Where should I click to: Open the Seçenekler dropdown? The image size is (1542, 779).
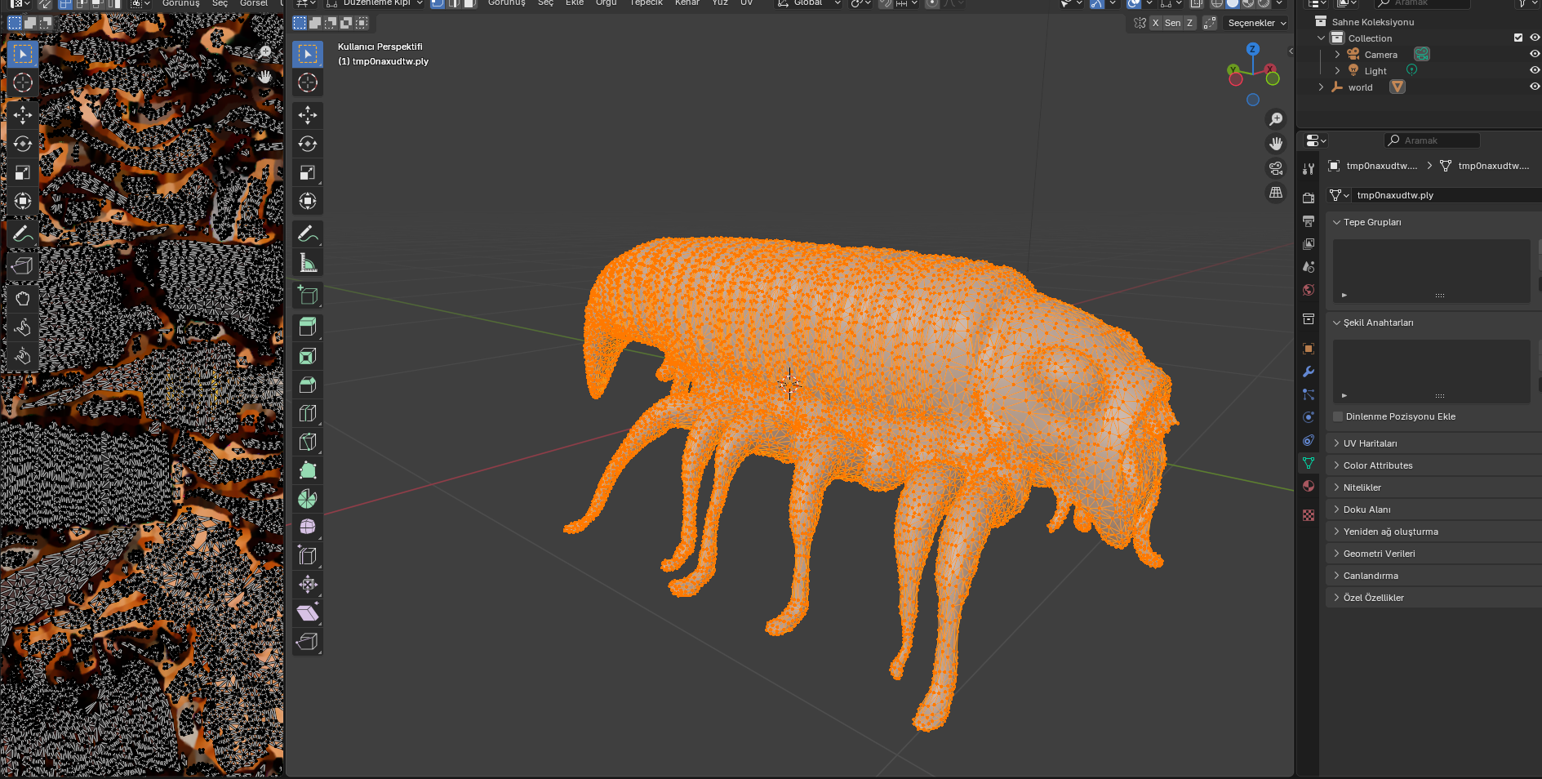[x=1256, y=23]
